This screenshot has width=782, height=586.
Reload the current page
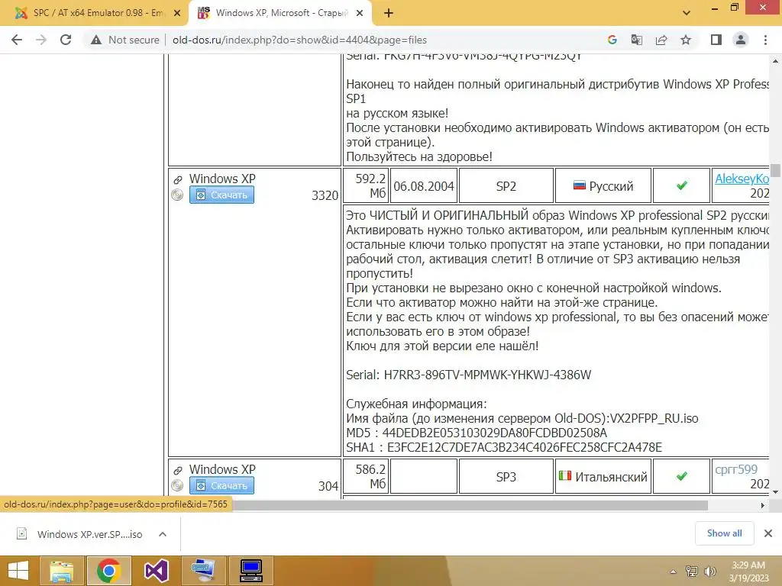click(x=66, y=40)
